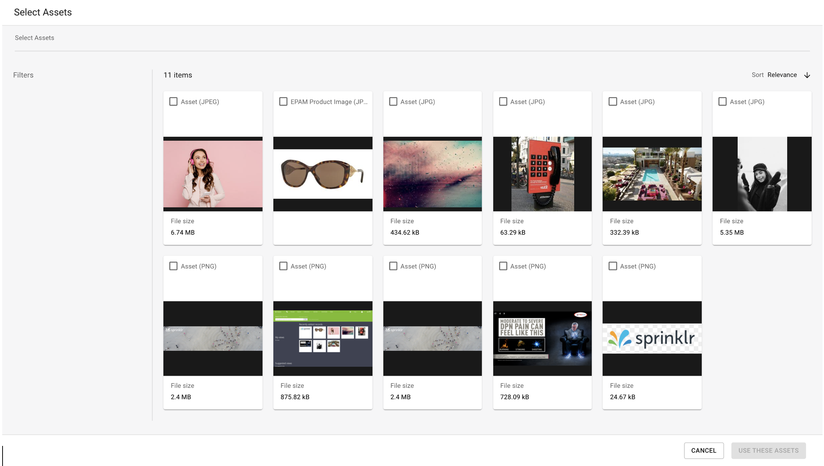Click the EPAM Product Image title text

pos(329,102)
